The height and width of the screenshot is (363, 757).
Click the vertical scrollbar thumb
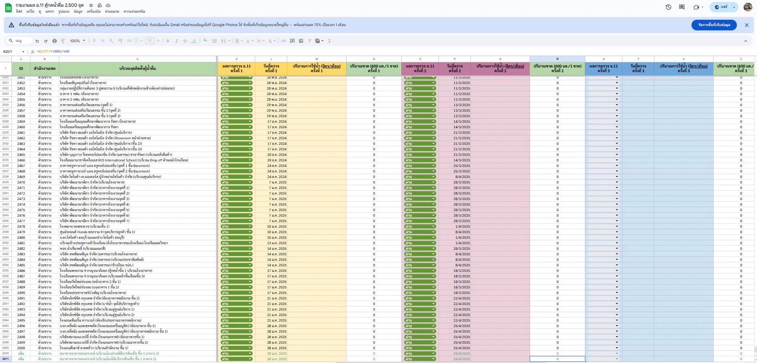click(755, 349)
